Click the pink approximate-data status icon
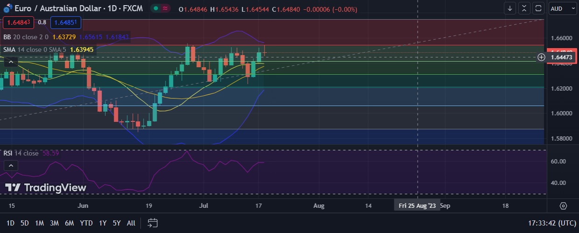 point(165,9)
